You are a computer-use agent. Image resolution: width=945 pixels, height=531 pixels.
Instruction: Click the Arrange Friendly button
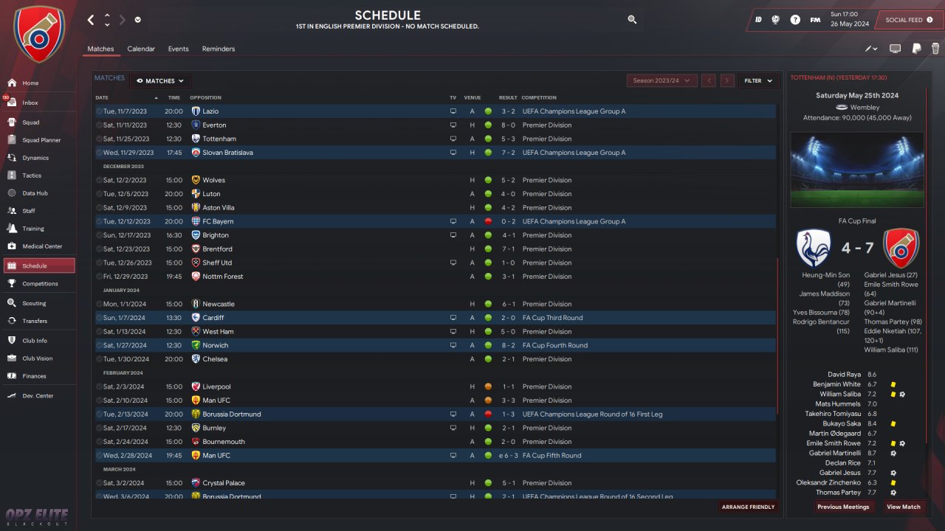pyautogui.click(x=749, y=507)
